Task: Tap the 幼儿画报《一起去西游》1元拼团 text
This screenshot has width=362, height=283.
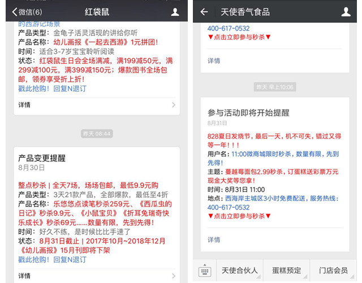Action: 106,42
